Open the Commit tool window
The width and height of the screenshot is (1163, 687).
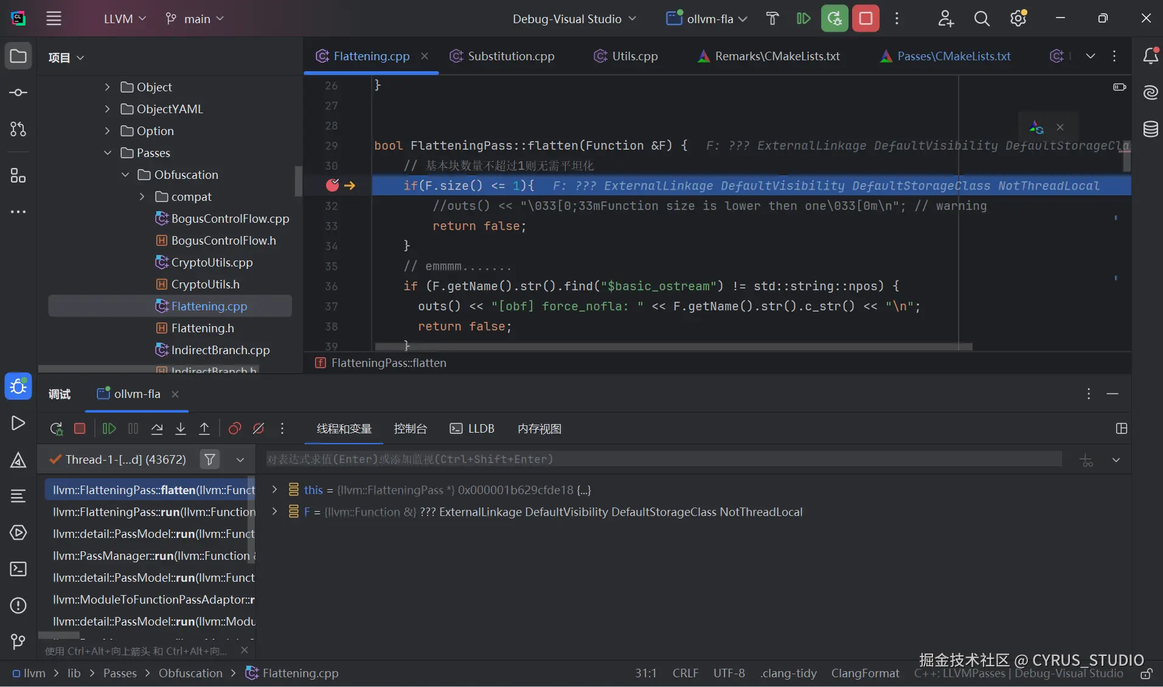[x=18, y=92]
